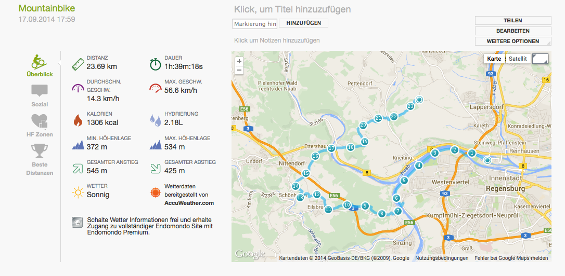Click the Dauer stopwatch icon

156,64
